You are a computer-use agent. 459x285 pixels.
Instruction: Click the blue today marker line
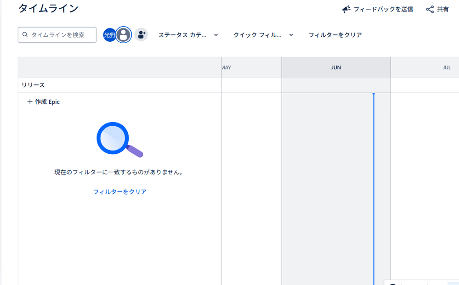(x=374, y=184)
